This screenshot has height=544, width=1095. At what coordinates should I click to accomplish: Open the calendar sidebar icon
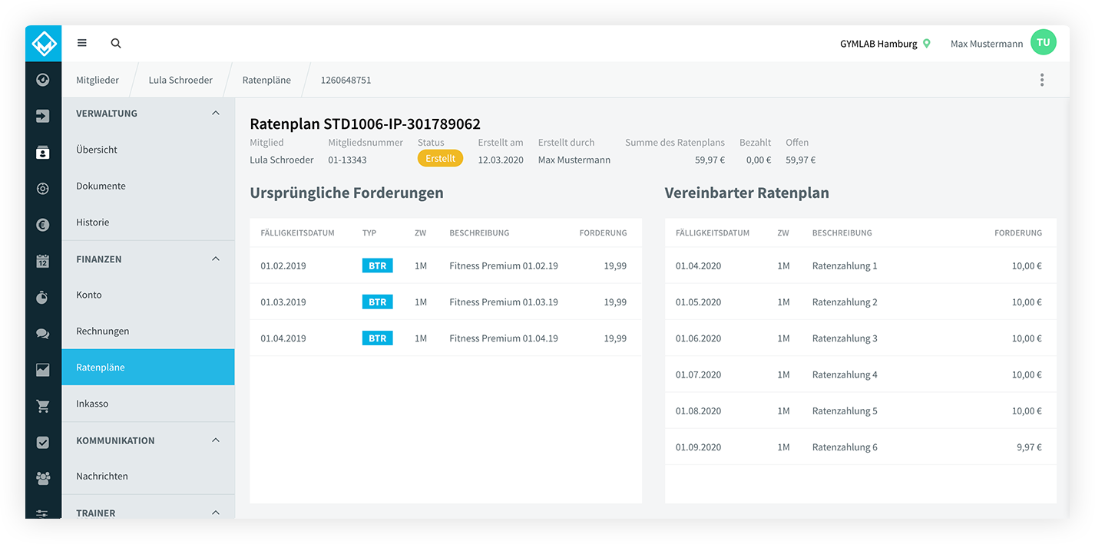(x=43, y=261)
